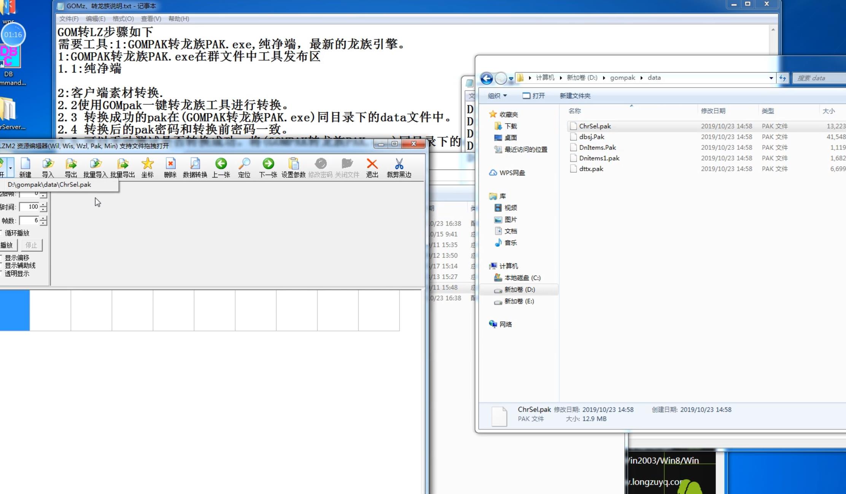This screenshot has height=494, width=846.
Task: Click the 关闭文件 close file icon
Action: click(x=347, y=168)
